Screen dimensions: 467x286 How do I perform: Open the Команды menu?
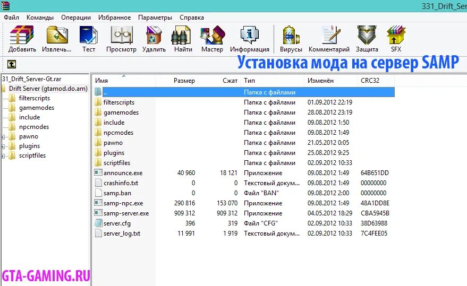pos(40,18)
